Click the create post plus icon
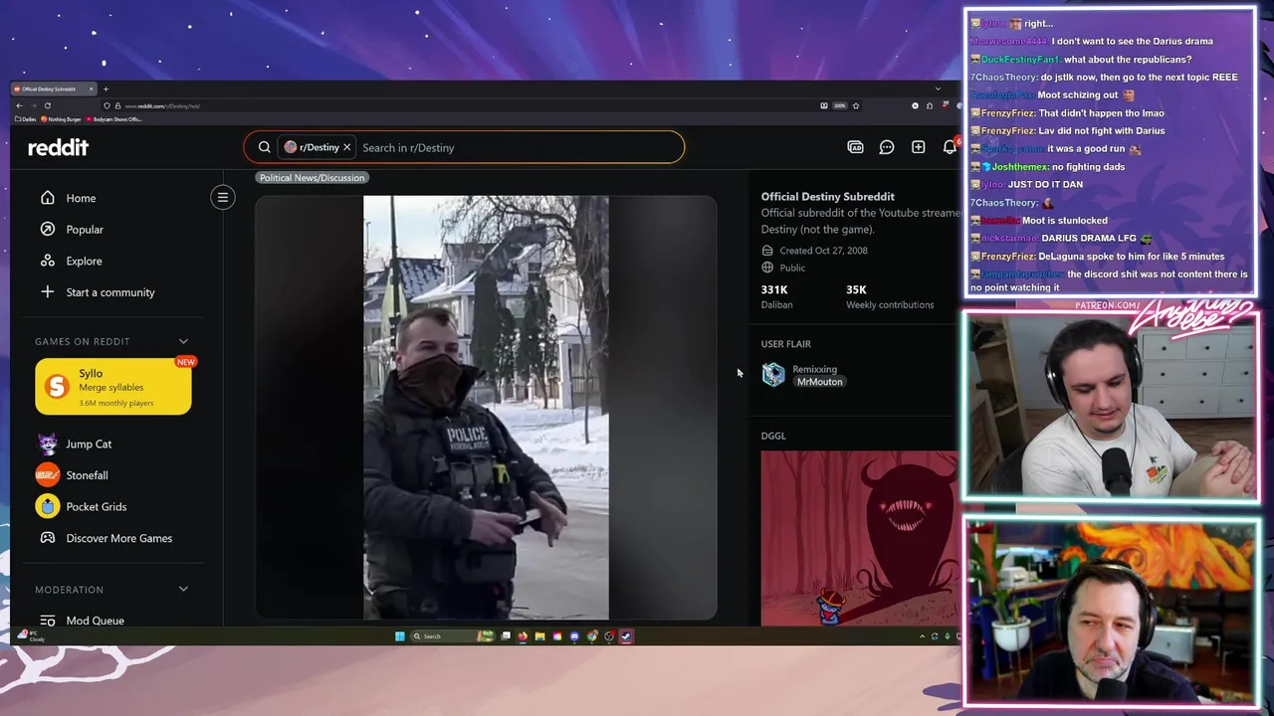The height and width of the screenshot is (716, 1274). 918,147
